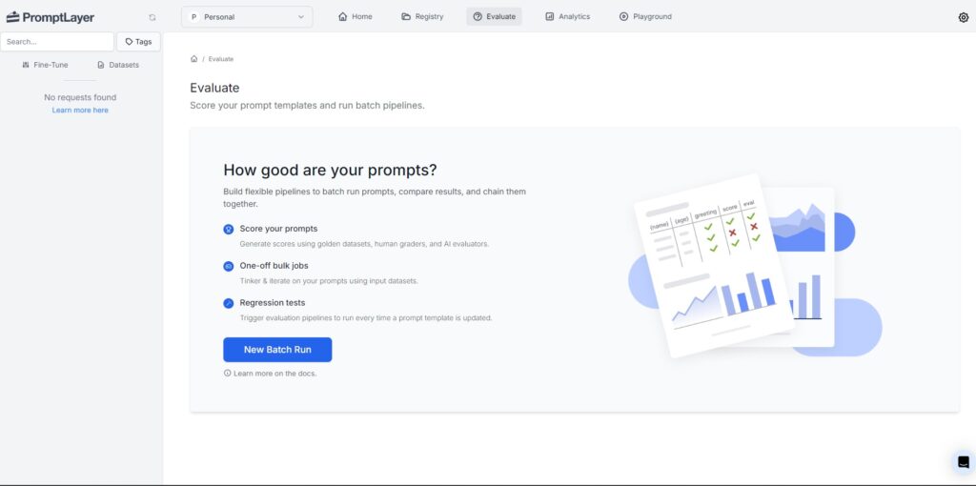Click the Search requests input field
This screenshot has height=486, width=976.
click(56, 42)
